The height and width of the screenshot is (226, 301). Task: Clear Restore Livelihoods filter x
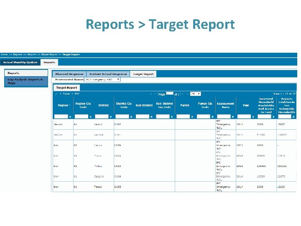tap(293, 117)
